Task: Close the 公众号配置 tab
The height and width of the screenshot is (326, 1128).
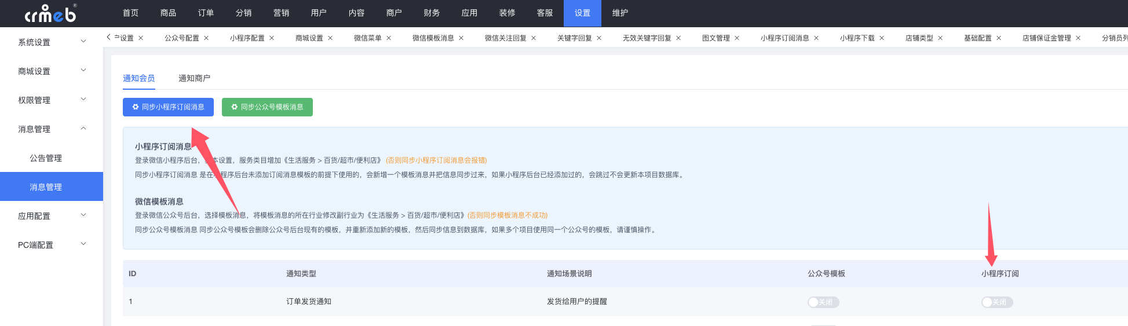Action: (x=206, y=38)
